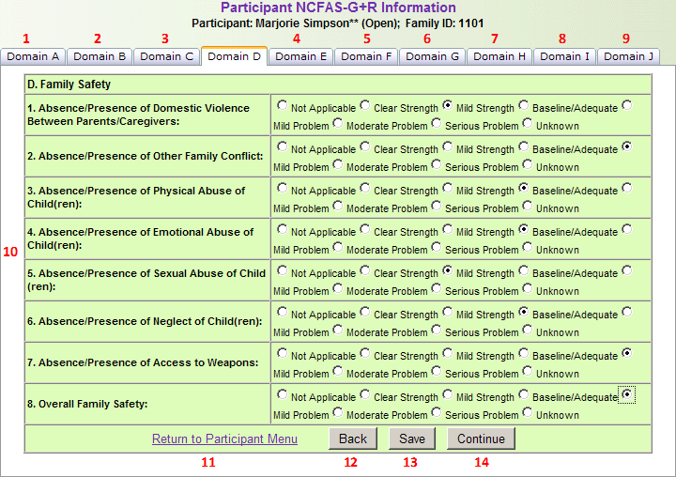
Task: Click the Save button
Action: pos(411,439)
